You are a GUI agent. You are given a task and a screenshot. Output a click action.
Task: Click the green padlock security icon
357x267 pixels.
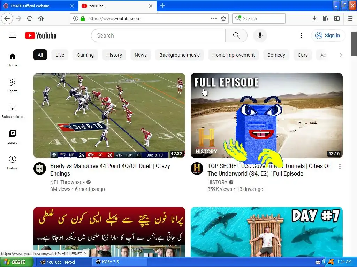tap(83, 18)
